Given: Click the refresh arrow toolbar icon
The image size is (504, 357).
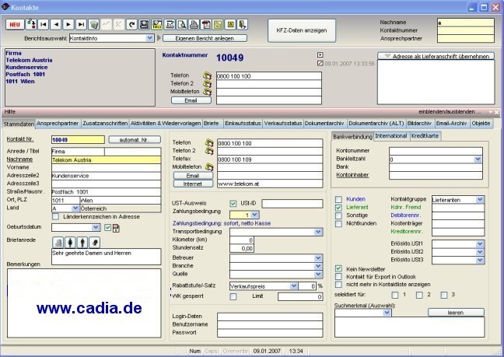Looking at the screenshot, I should (131, 25).
